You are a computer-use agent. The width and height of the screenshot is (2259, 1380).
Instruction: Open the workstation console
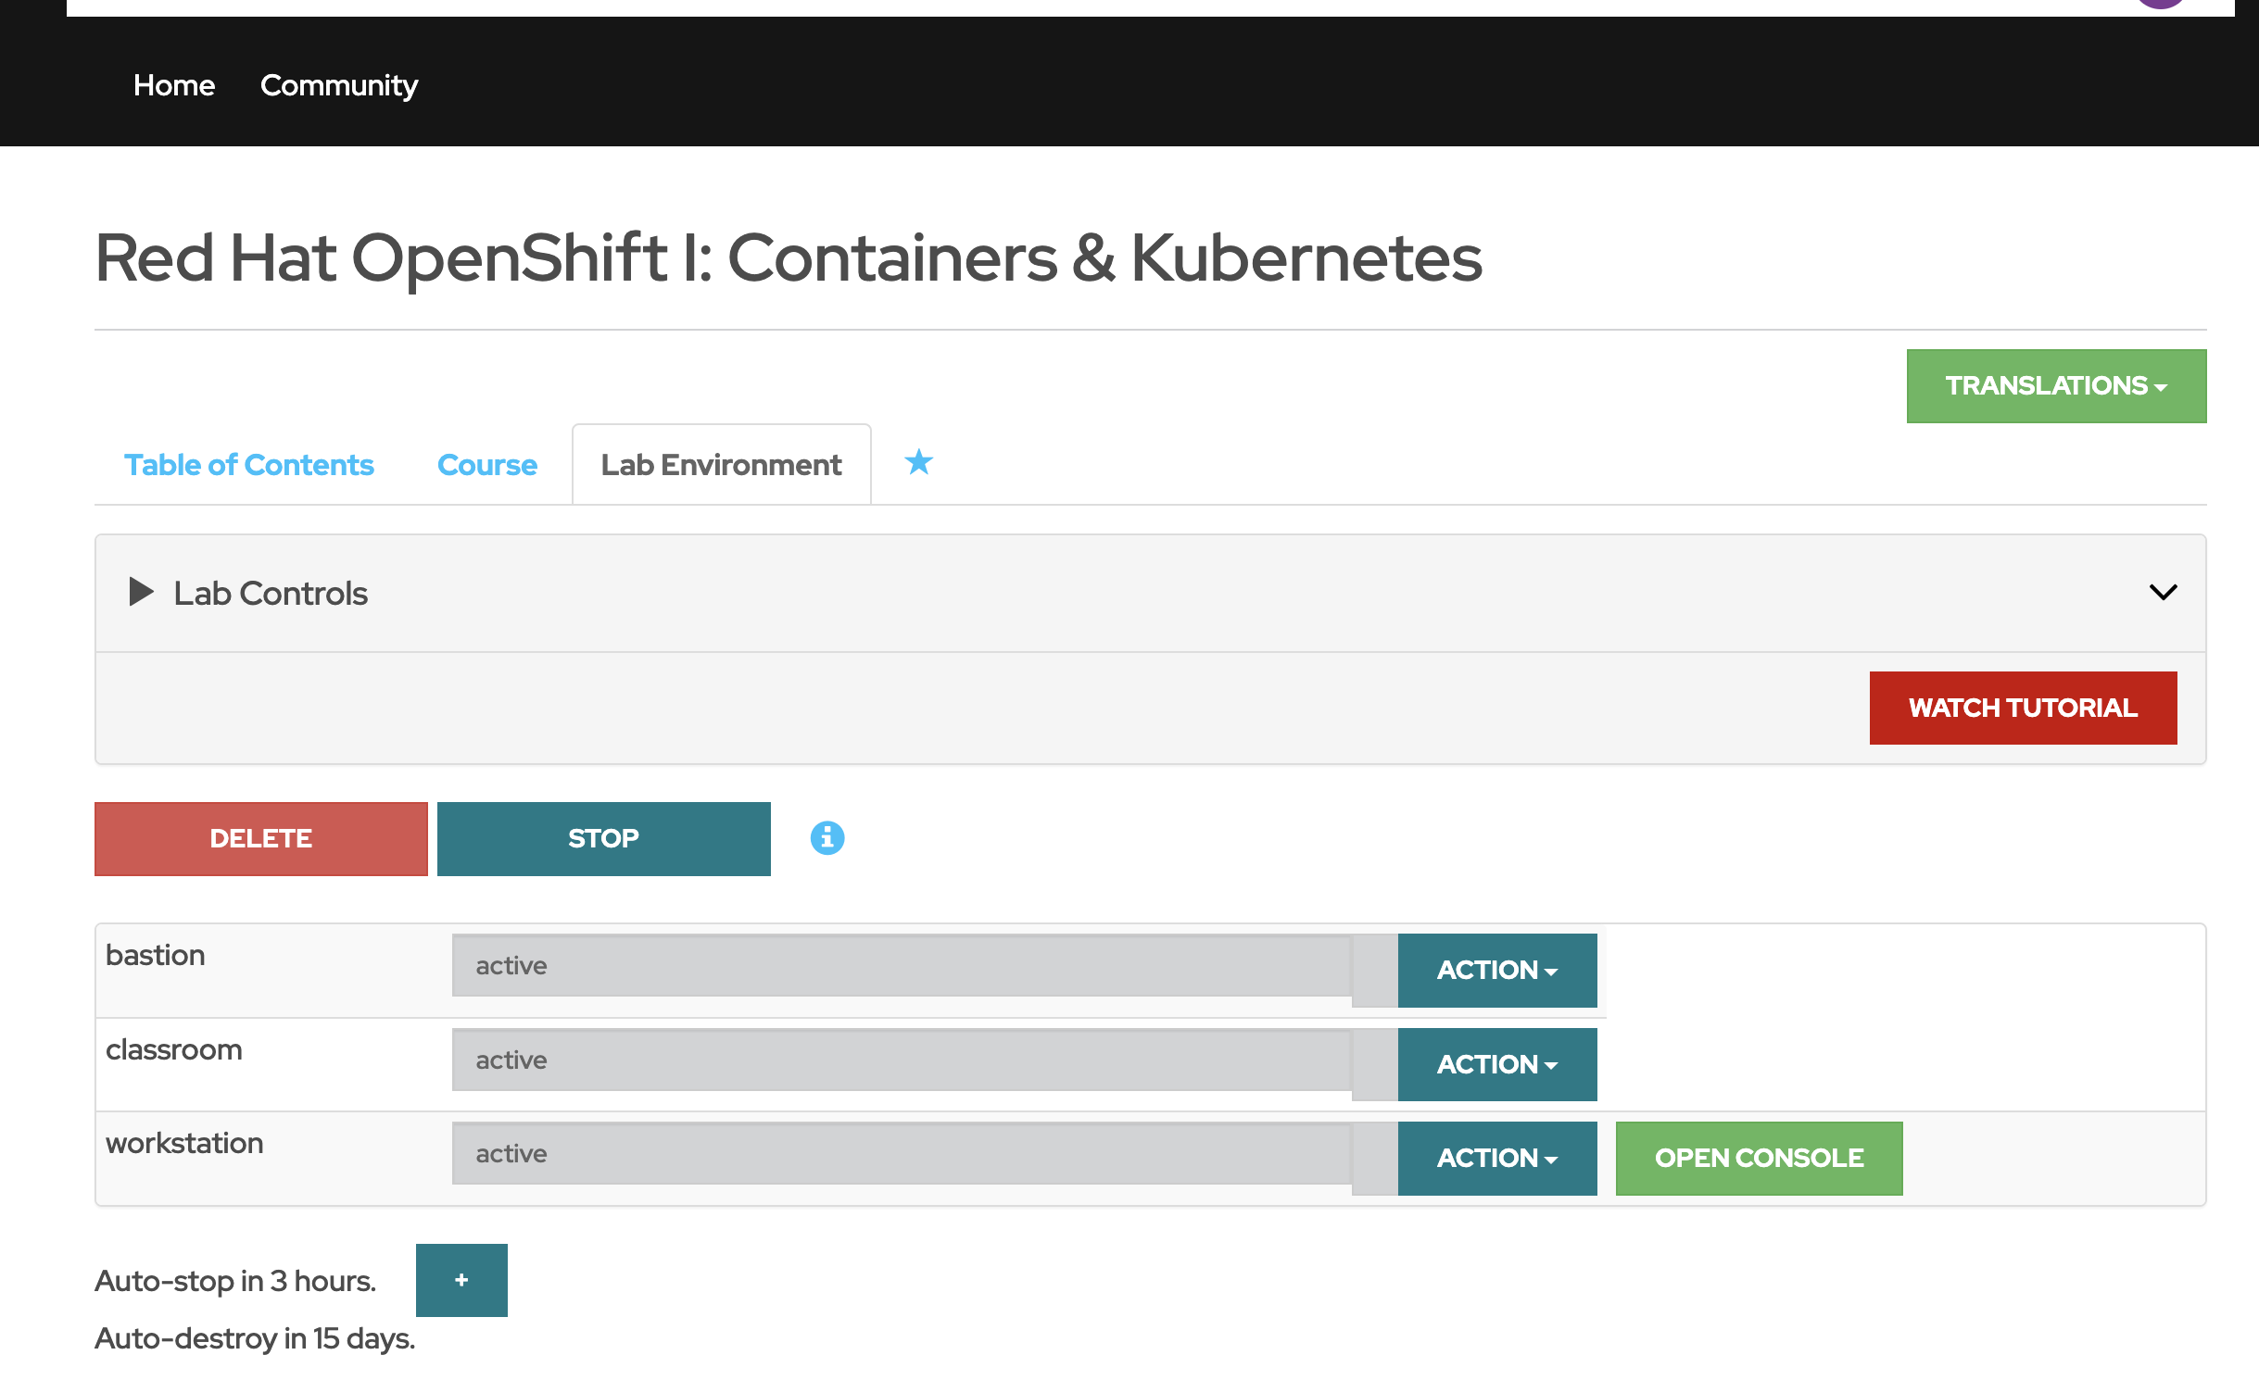tap(1758, 1158)
